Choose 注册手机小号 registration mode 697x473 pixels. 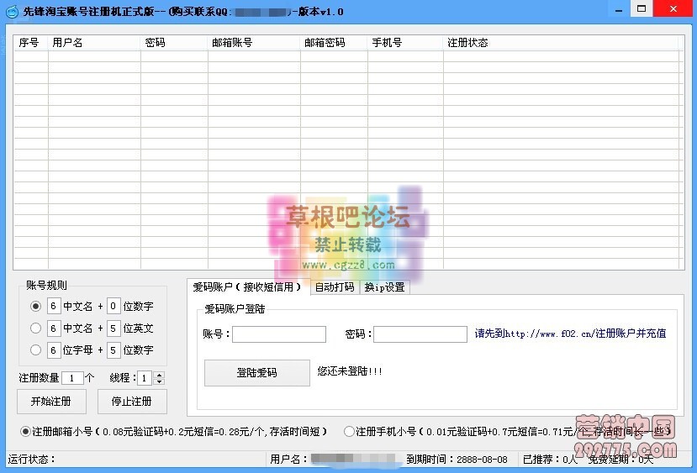[x=349, y=431]
